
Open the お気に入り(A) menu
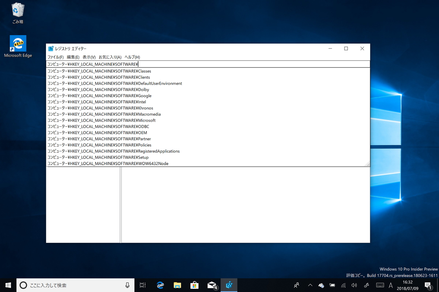tap(110, 57)
